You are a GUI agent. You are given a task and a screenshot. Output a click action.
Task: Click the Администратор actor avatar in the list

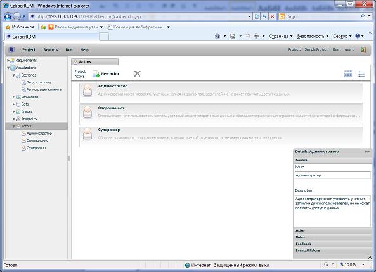coord(88,90)
